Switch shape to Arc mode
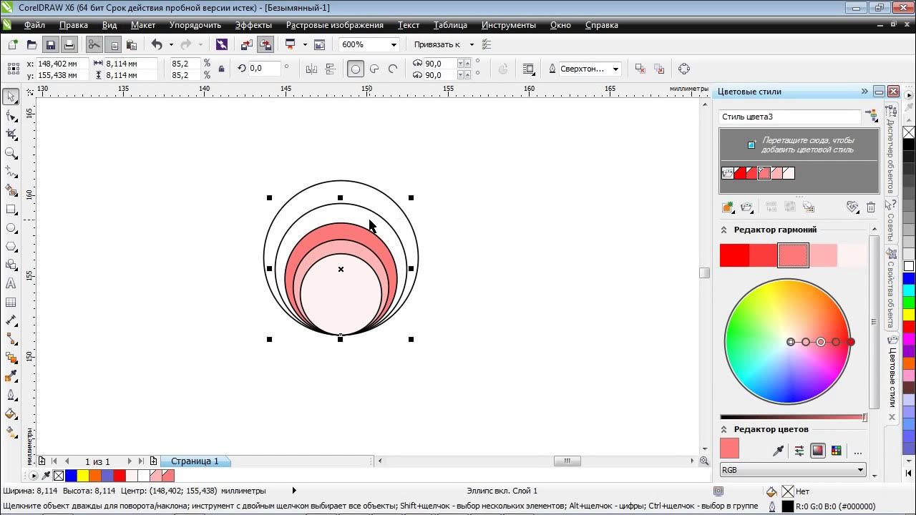This screenshot has width=916, height=515. point(392,69)
